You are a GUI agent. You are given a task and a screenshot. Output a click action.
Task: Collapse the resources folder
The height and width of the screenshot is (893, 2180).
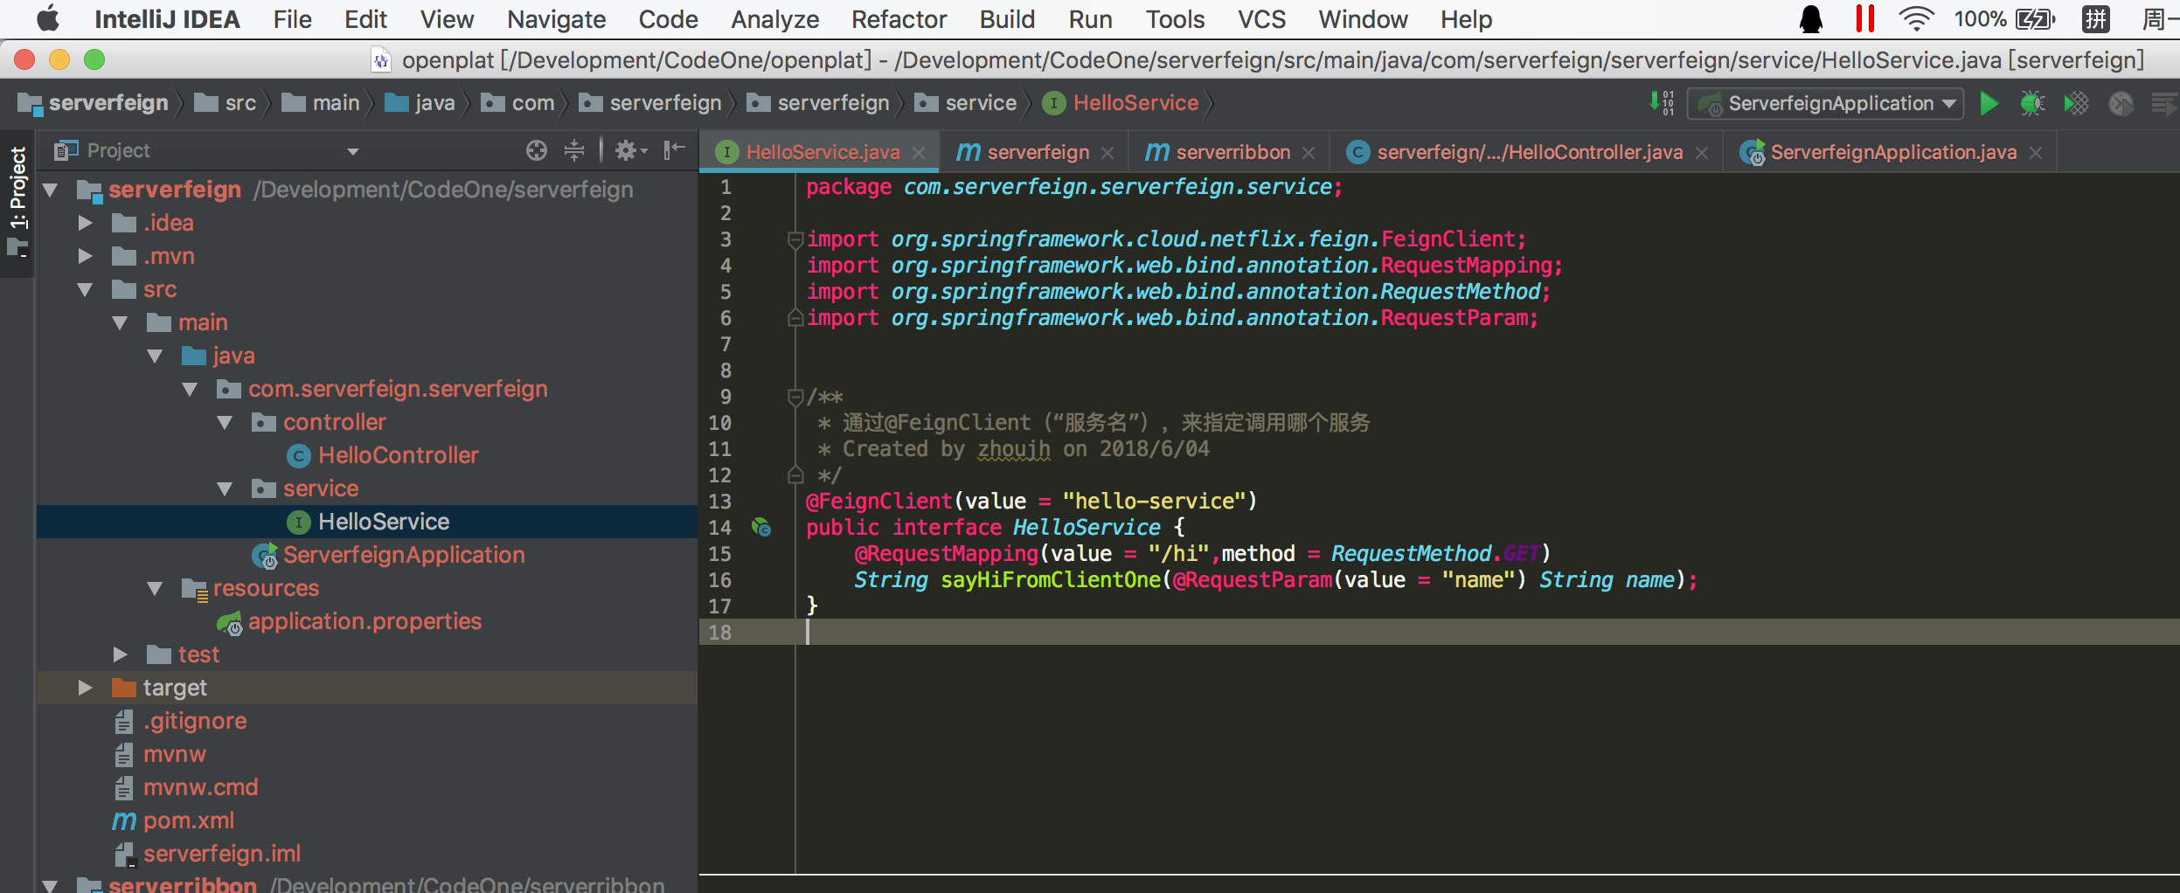click(x=155, y=588)
